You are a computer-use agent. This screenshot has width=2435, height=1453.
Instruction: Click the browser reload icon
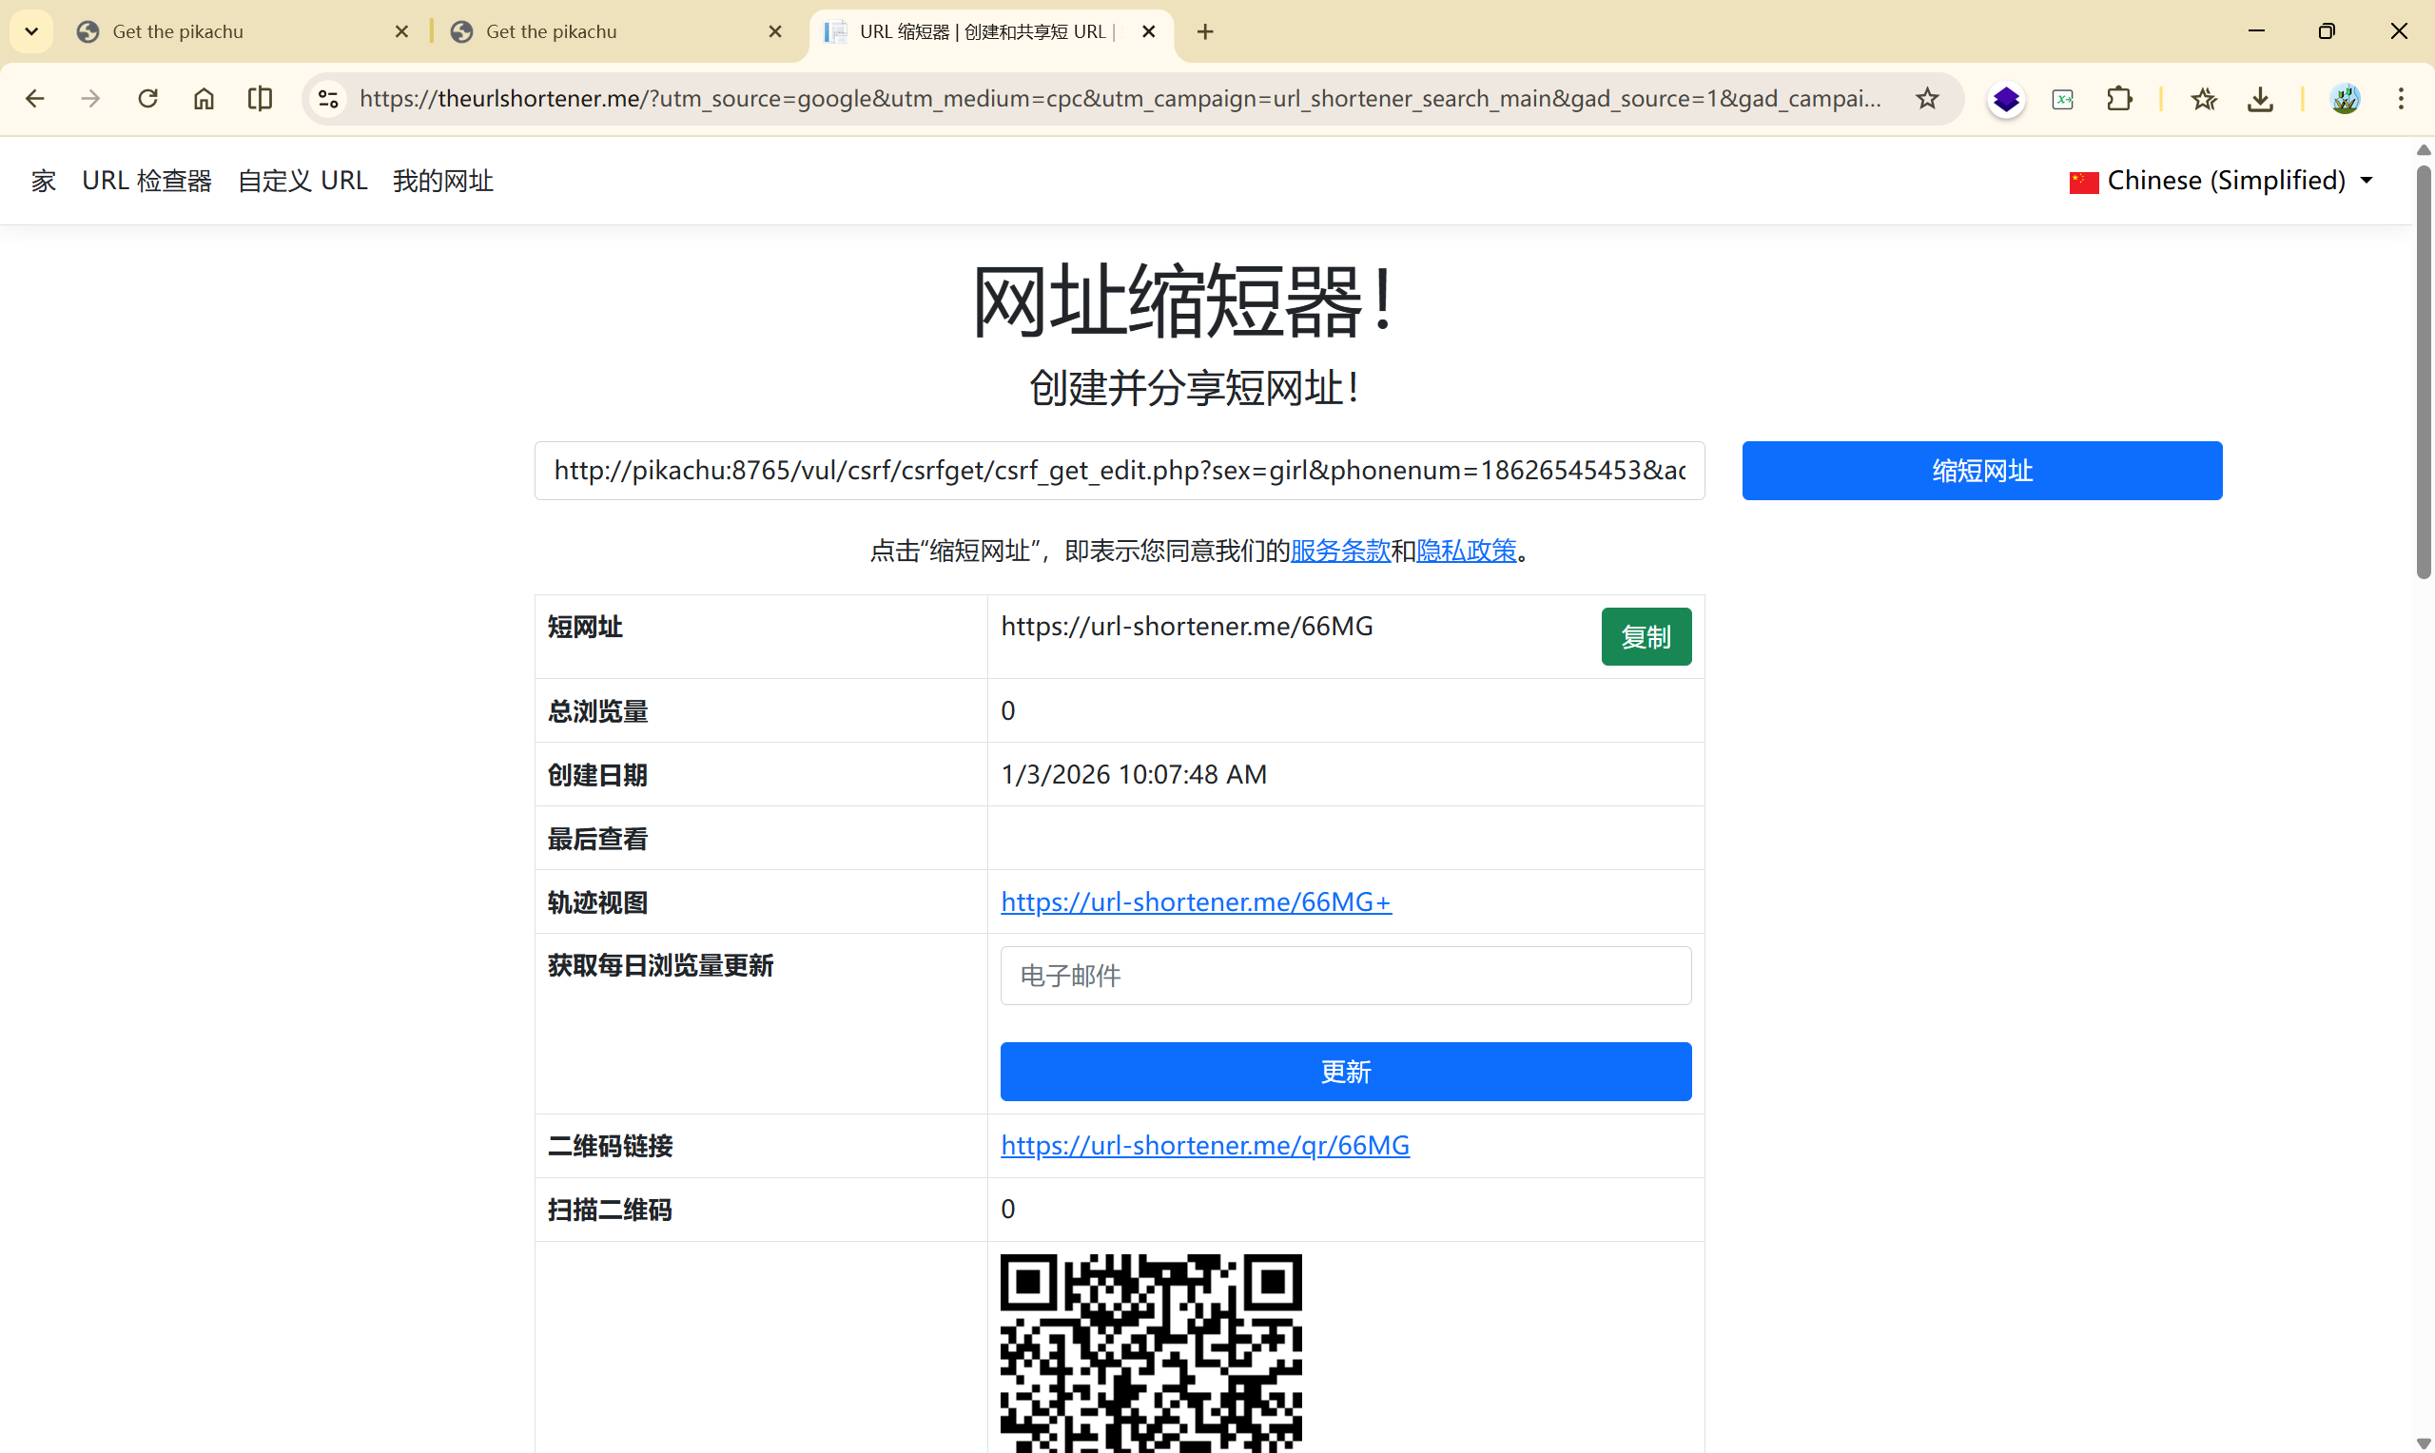coord(147,98)
